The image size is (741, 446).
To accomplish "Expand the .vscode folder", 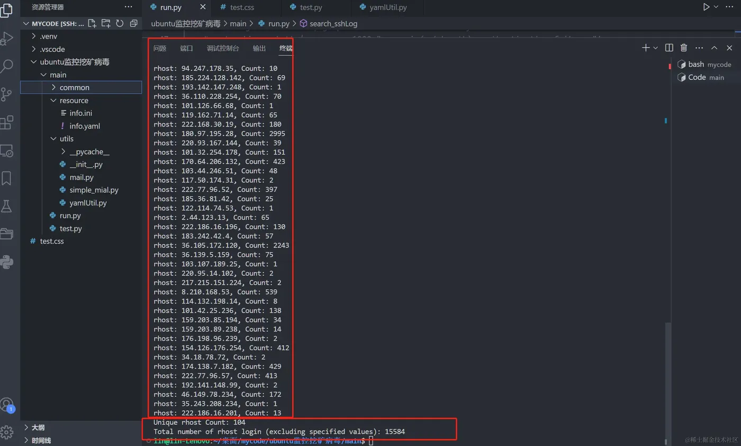I will 81,49.
